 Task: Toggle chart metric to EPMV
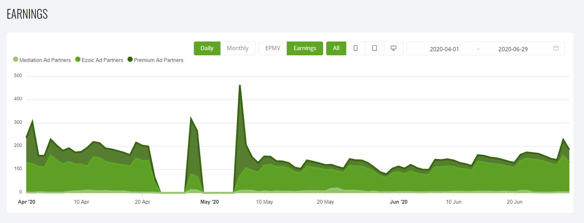pos(273,48)
